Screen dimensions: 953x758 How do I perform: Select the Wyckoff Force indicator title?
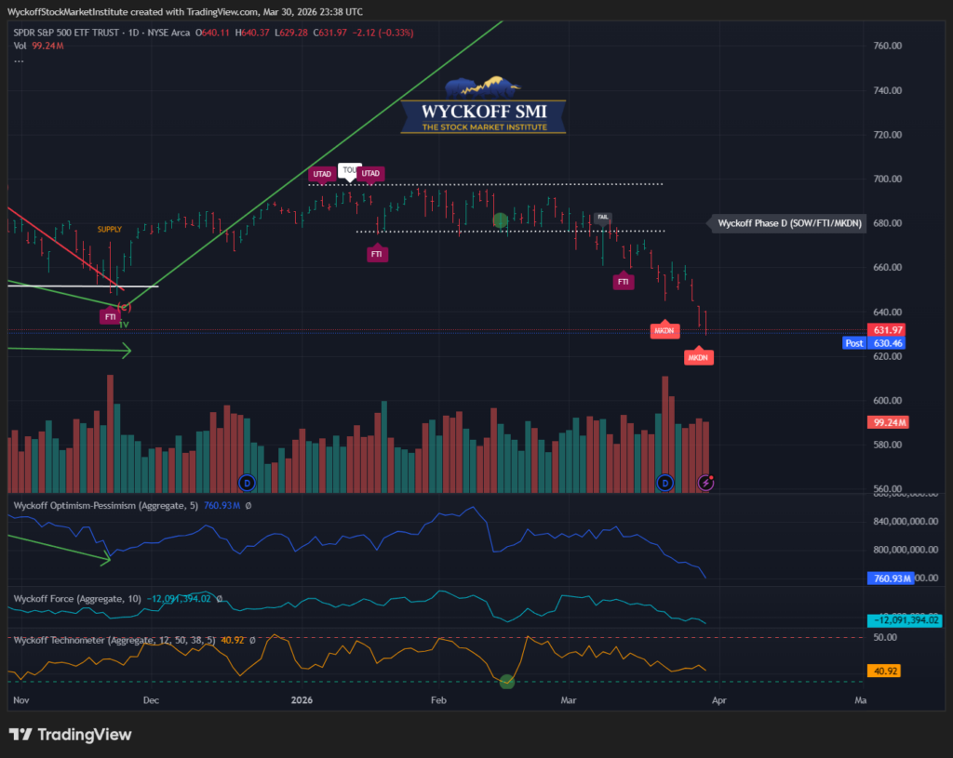click(74, 599)
